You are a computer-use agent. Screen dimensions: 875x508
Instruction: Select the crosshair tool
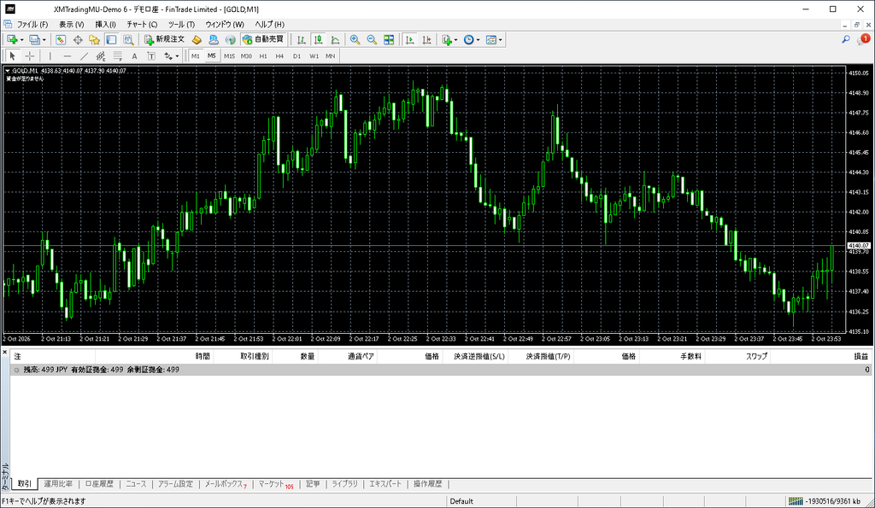pyautogui.click(x=30, y=55)
